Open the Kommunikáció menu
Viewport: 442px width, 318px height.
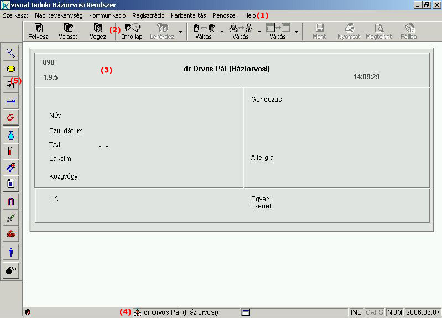click(107, 15)
